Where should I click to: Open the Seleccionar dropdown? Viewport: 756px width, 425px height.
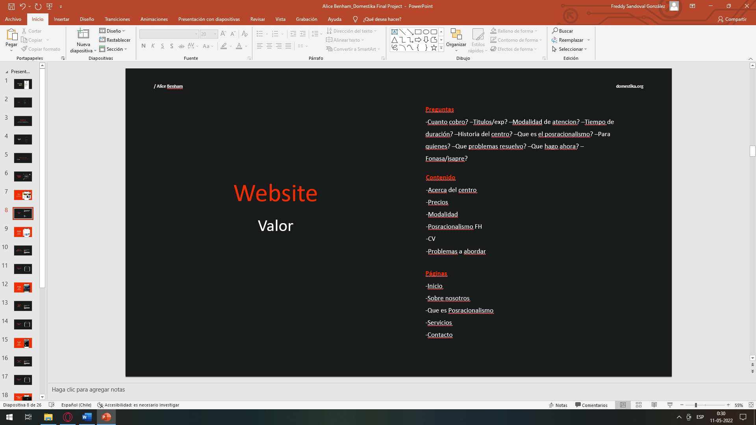(x=570, y=49)
